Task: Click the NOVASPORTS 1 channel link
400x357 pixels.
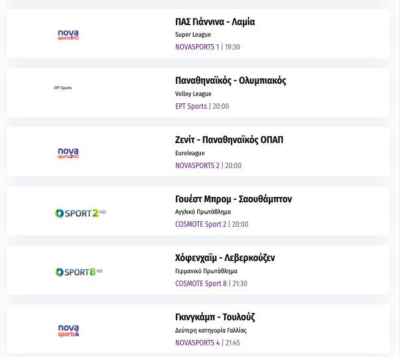Action: coord(197,47)
